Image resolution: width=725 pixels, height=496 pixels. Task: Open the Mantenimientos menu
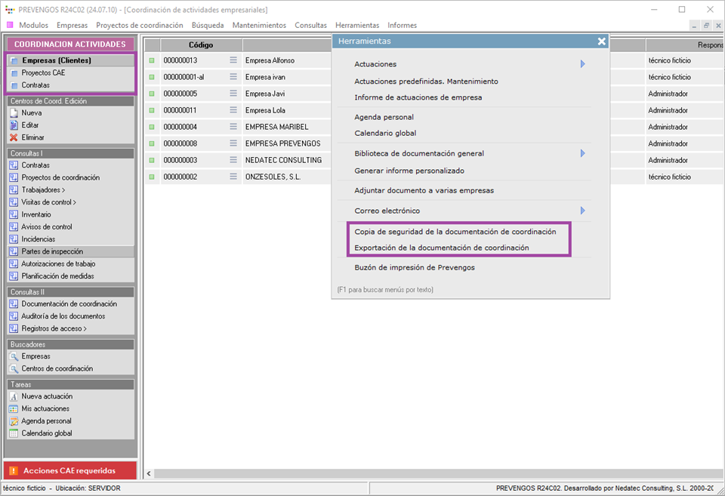coord(259,25)
